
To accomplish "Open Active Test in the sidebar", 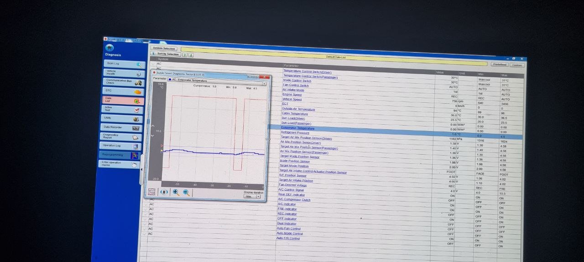I will [x=122, y=110].
